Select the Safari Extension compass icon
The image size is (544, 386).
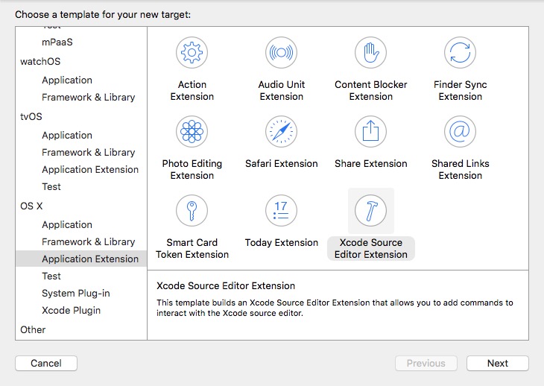coord(282,132)
